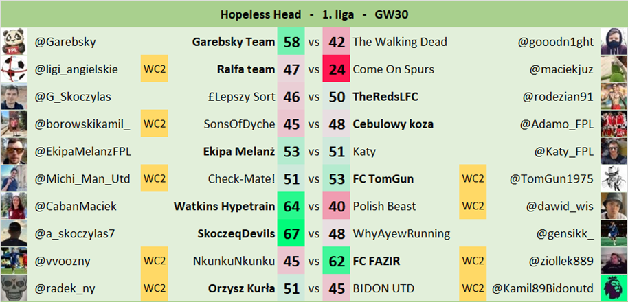Click the red score cell showing 24
628x302 pixels.
click(x=337, y=69)
